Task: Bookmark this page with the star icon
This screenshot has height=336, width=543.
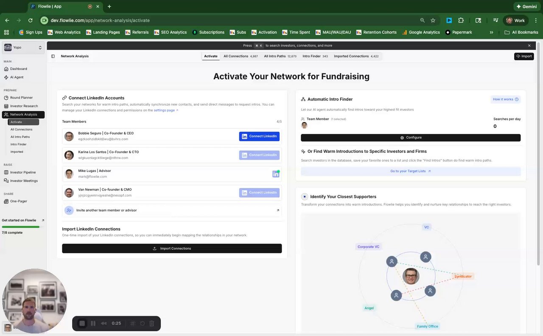Action: [433, 20]
